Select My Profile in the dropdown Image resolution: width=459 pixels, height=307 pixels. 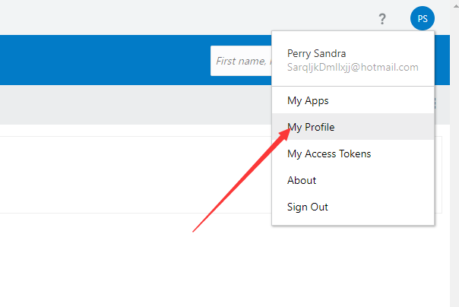(311, 127)
